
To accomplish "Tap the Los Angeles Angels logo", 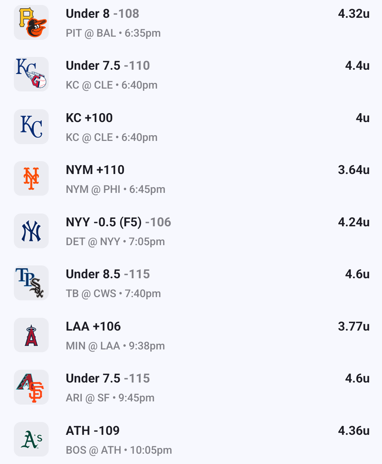I will coord(31,335).
